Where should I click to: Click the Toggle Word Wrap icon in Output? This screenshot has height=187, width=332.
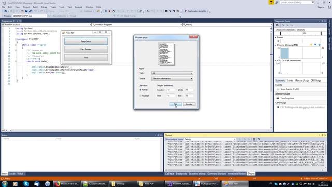tap(259, 139)
